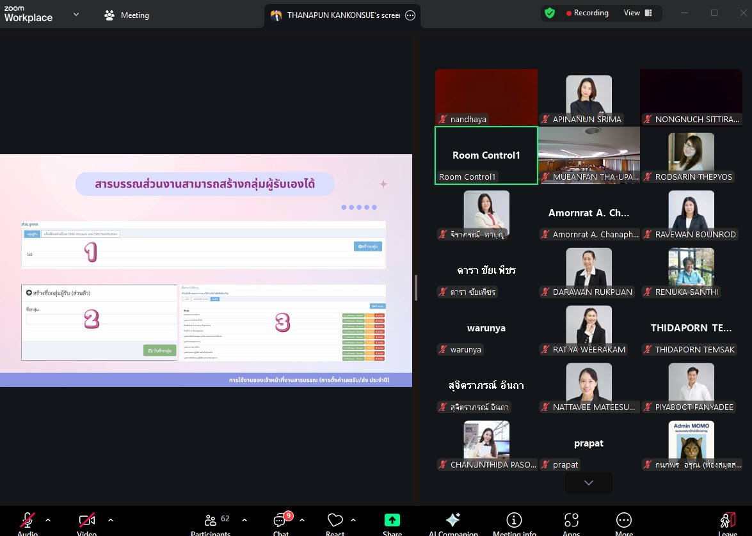The image size is (752, 536).
Task: Select THIDAPORN TEMSAK participant tile
Action: coord(691,328)
